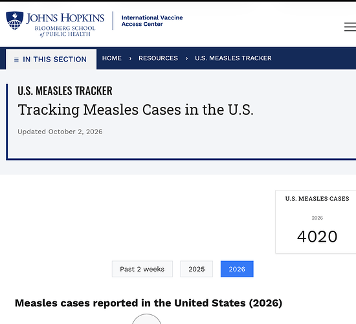Click the chevron separator after HOME
Screen dimensions: 356x324
point(130,58)
